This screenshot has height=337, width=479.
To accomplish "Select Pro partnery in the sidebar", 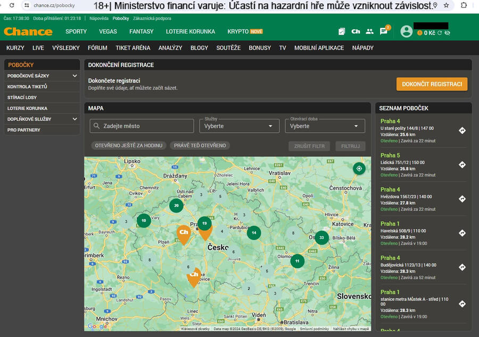I will coord(42,130).
